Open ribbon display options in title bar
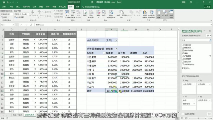 tap(191, 2)
